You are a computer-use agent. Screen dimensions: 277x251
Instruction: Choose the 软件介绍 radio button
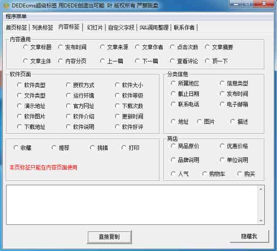(x=80, y=116)
